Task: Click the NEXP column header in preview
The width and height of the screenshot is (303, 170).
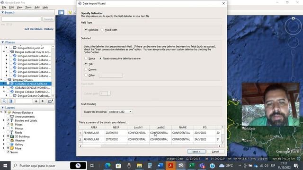Action: click(x=116, y=127)
